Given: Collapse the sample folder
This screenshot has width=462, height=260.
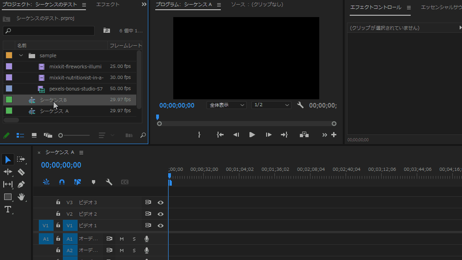Looking at the screenshot, I should click(x=21, y=55).
